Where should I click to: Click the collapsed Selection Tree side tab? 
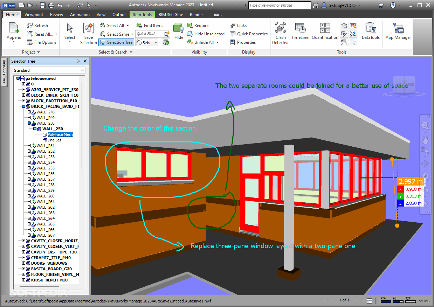(5, 71)
